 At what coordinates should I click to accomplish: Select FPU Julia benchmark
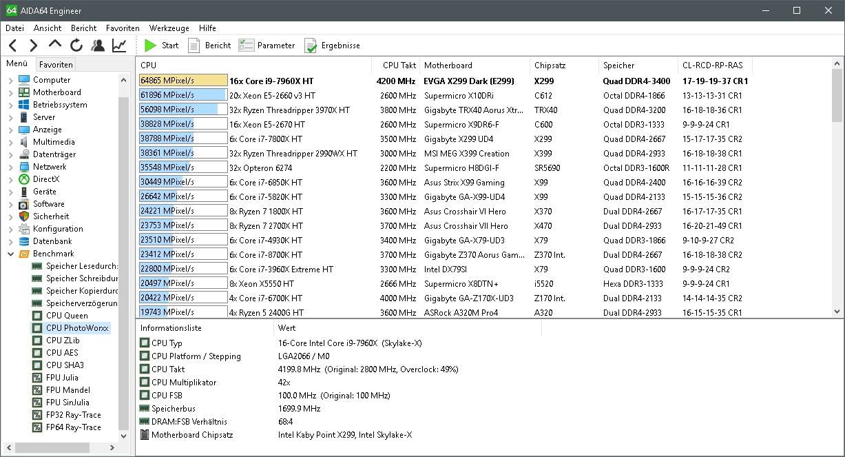62,378
